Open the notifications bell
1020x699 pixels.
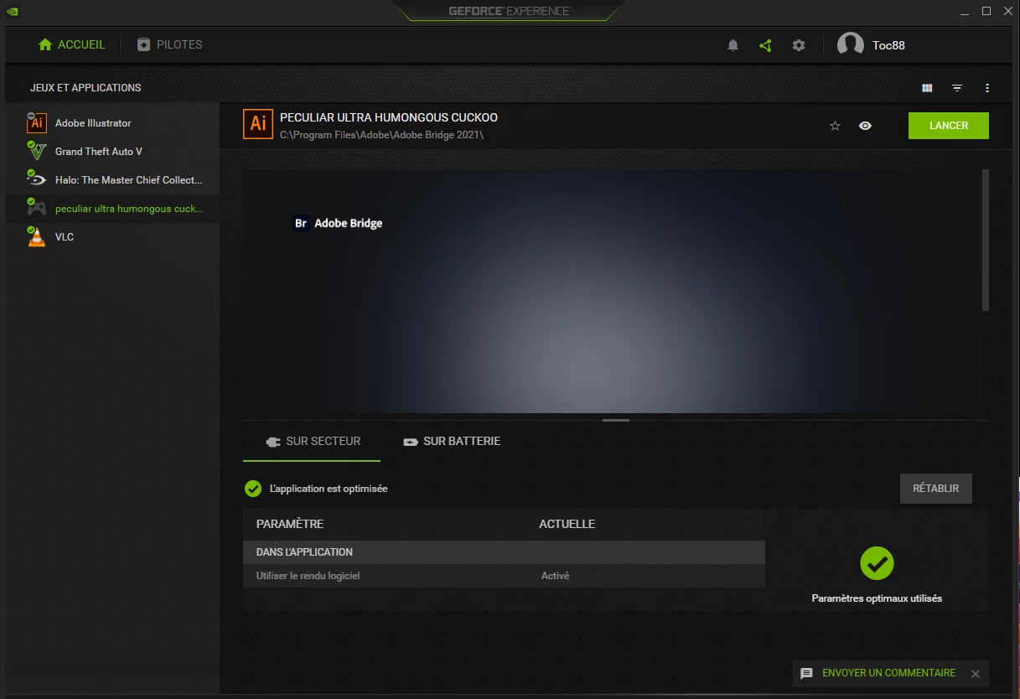click(x=733, y=45)
